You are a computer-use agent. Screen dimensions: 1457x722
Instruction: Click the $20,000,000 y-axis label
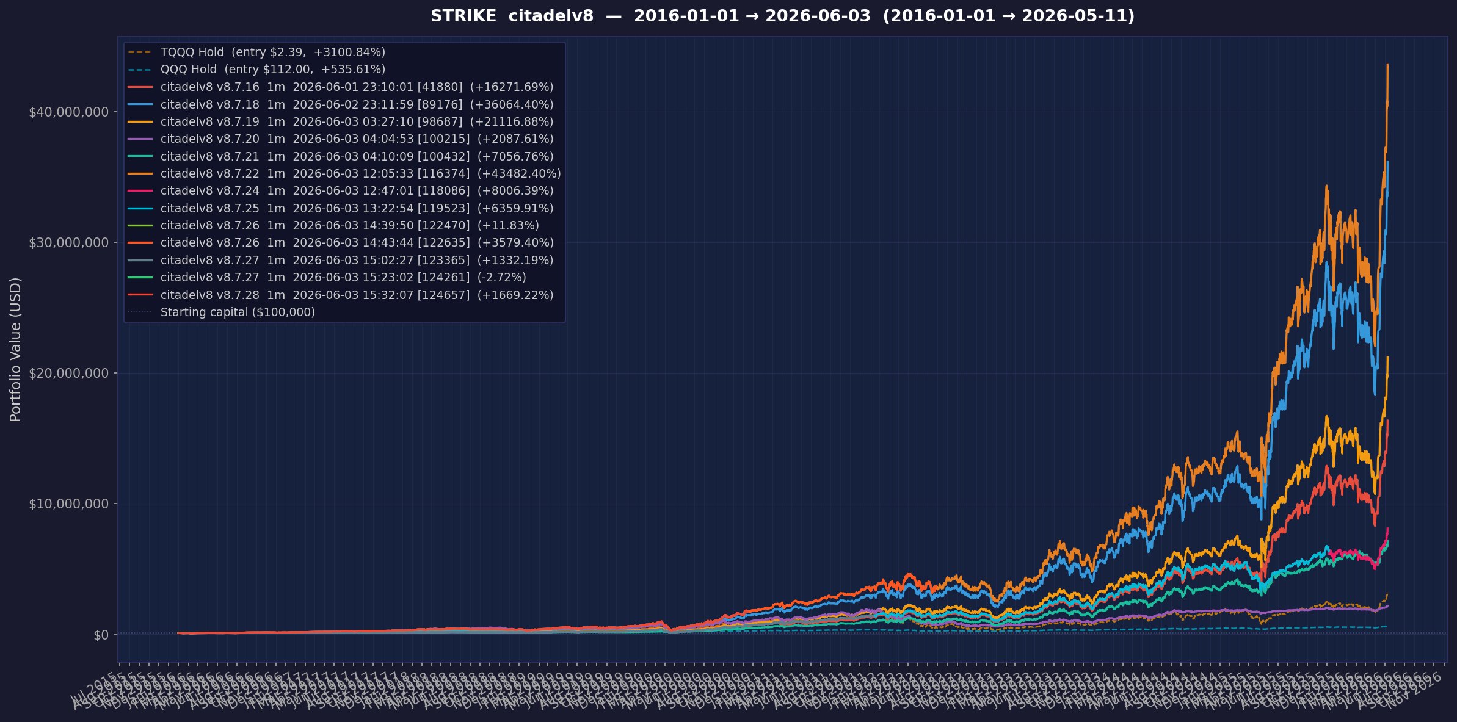(69, 374)
